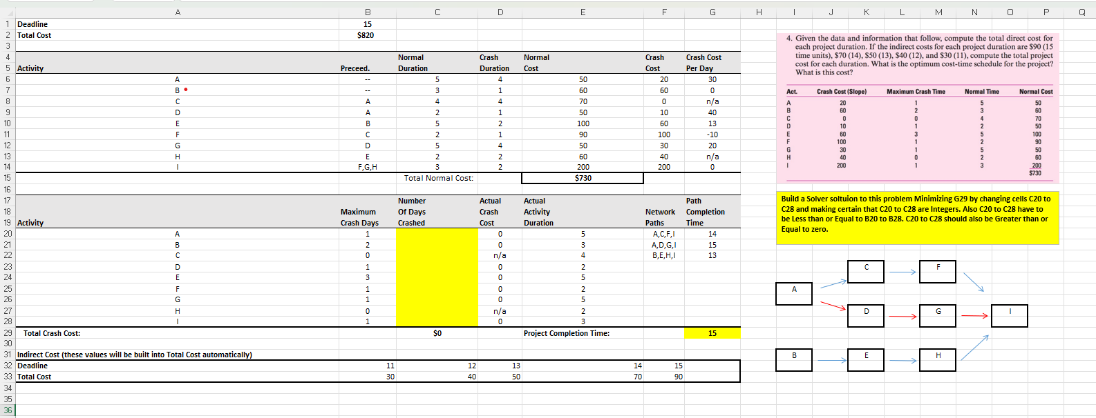Select column H header
1096x418 pixels.
(x=758, y=12)
